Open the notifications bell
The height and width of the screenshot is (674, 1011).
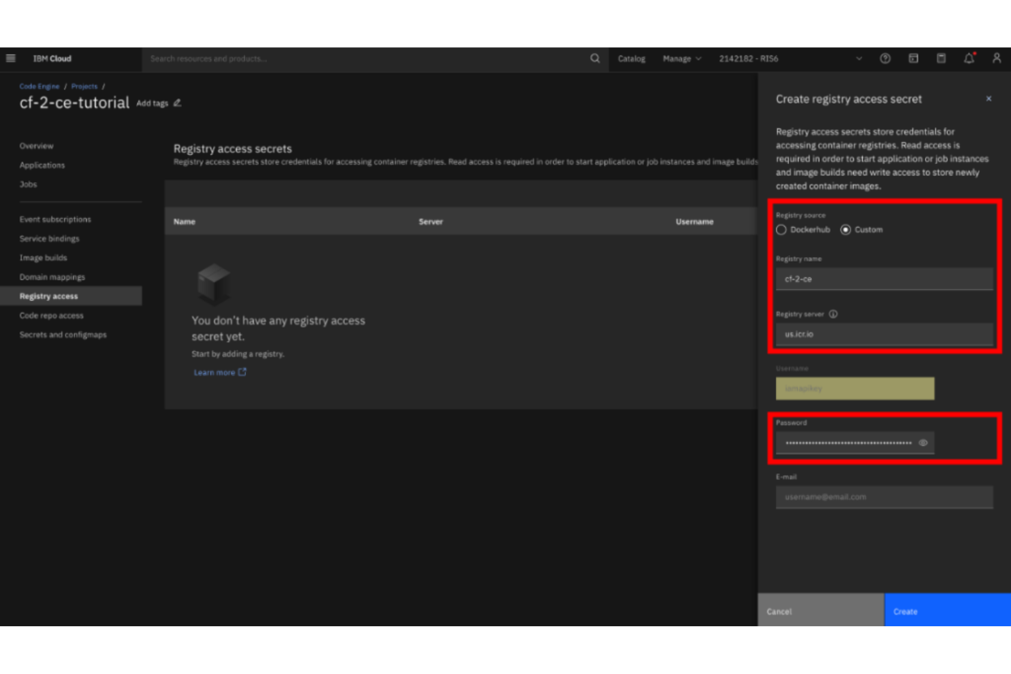pos(968,59)
